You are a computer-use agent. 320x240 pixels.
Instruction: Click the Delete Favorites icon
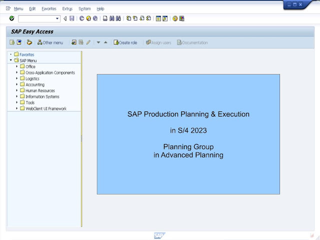pos(81,42)
